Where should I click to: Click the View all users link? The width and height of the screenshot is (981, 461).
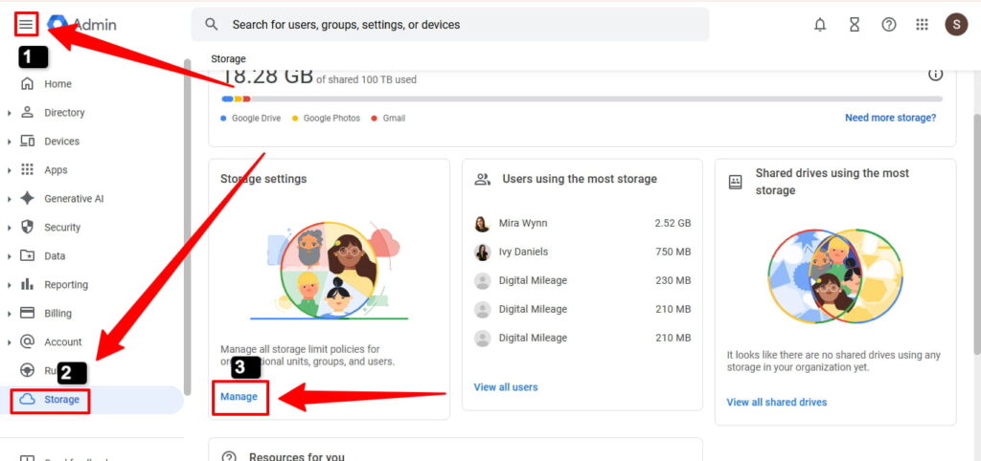(x=505, y=387)
